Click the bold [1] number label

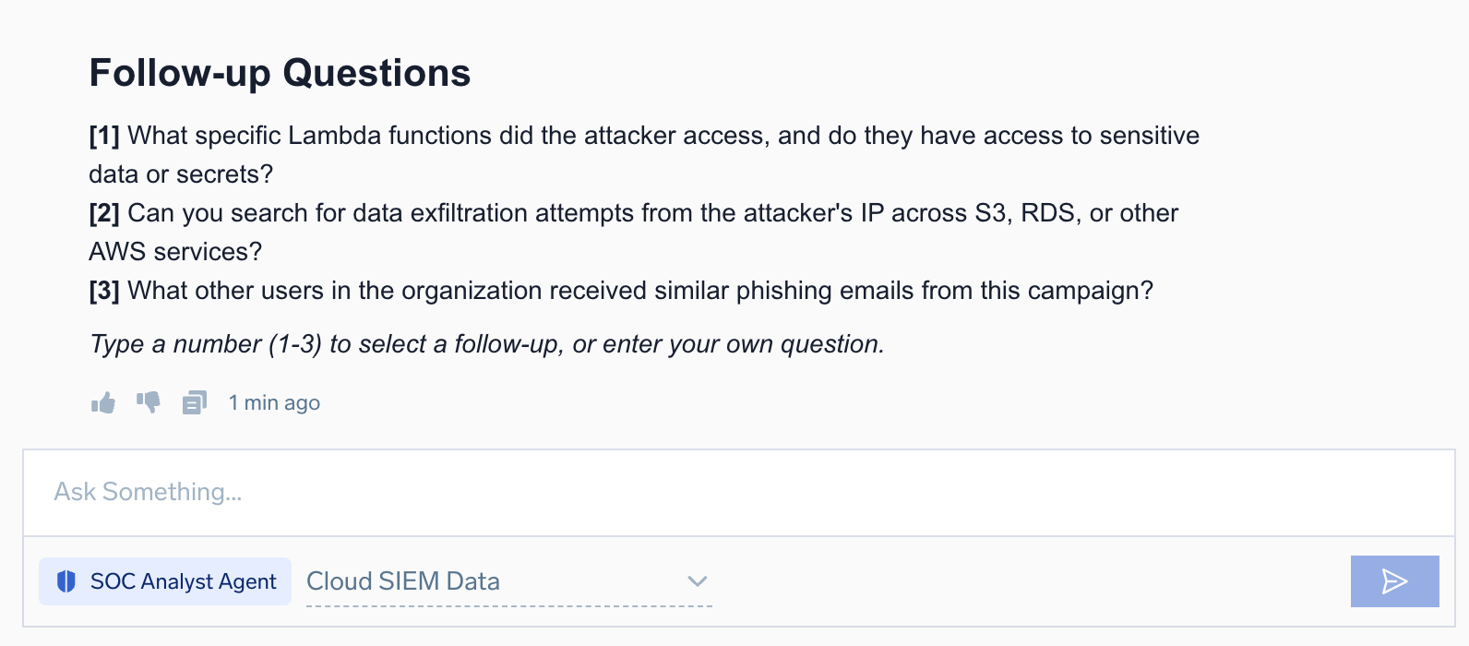tap(104, 136)
